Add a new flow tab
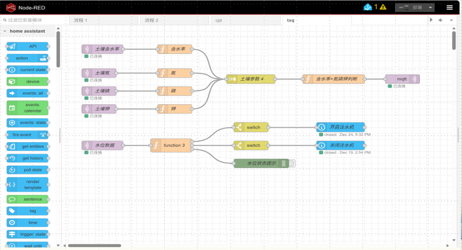 [440, 20]
